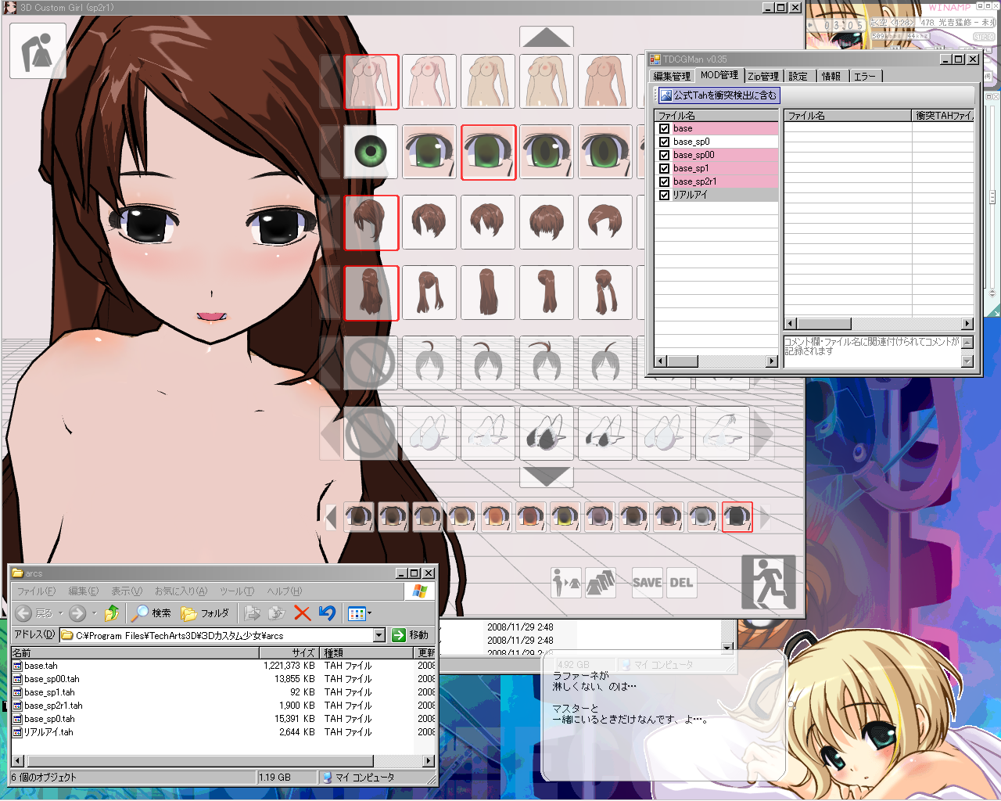
Task: Click 公式Tahを衝突検出に含む button
Action: point(718,95)
